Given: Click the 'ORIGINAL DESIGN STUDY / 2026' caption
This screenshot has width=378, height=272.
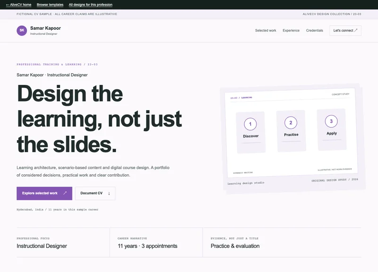Looking at the screenshot, I should pyautogui.click(x=335, y=180).
